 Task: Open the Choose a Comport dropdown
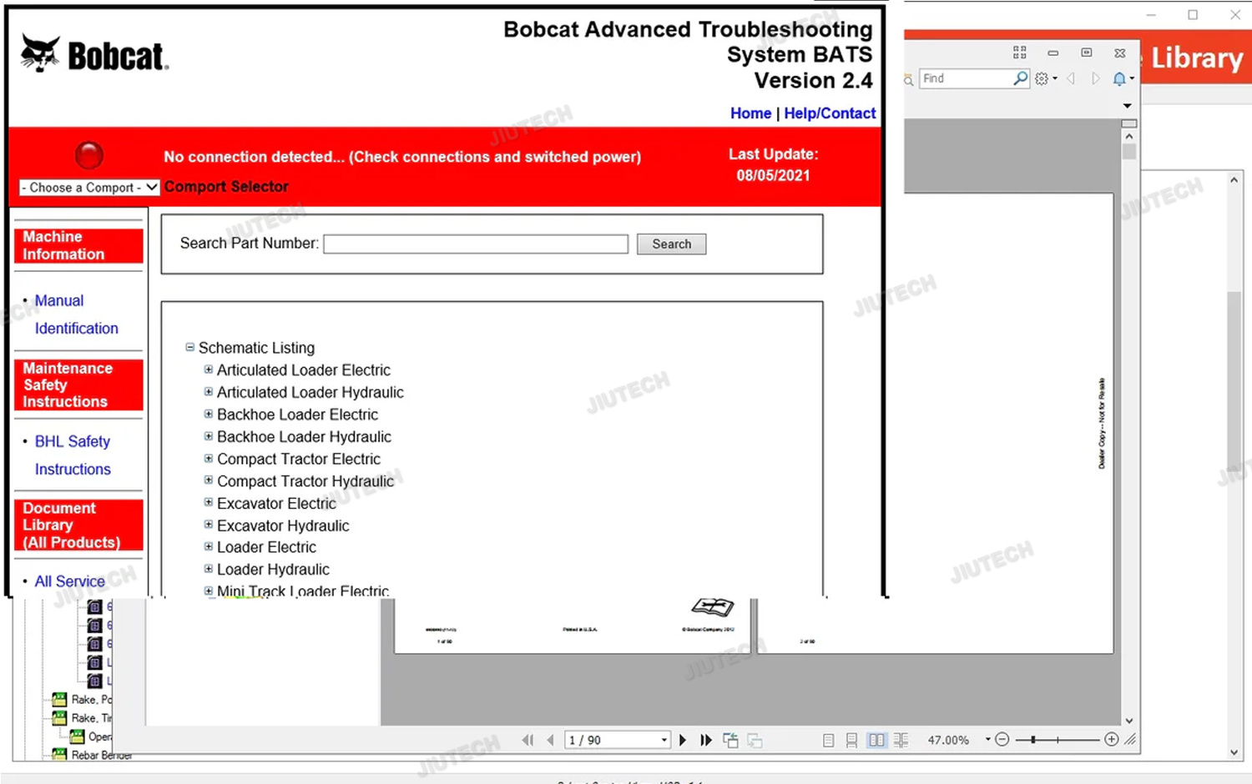coord(89,188)
